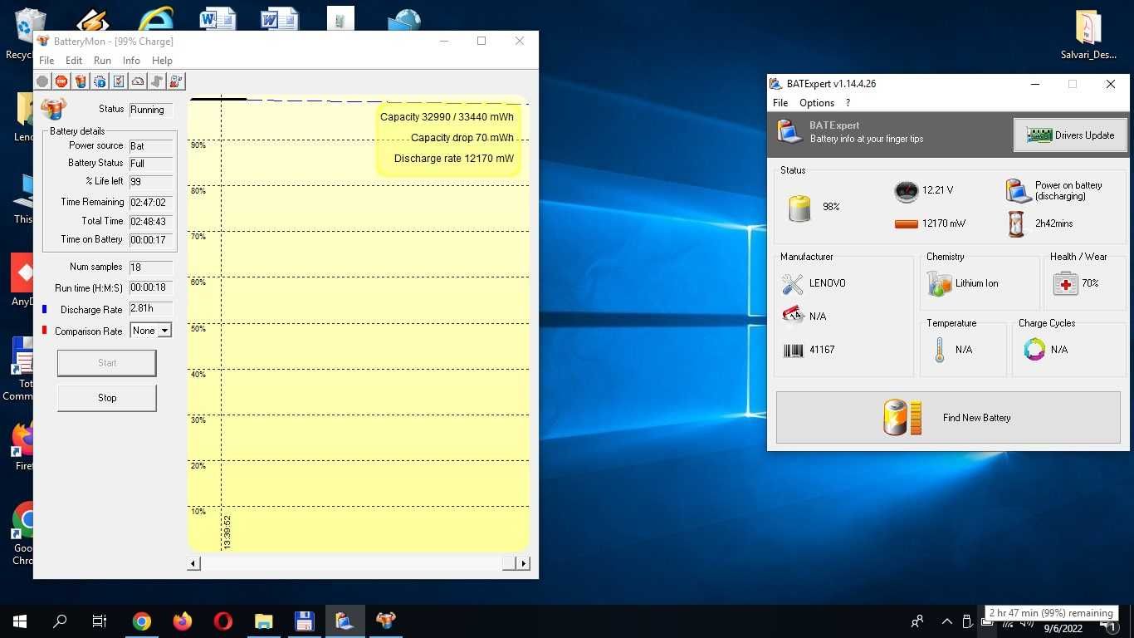The image size is (1134, 638).
Task: Click right arrow of graph scrollbar
Action: click(523, 563)
